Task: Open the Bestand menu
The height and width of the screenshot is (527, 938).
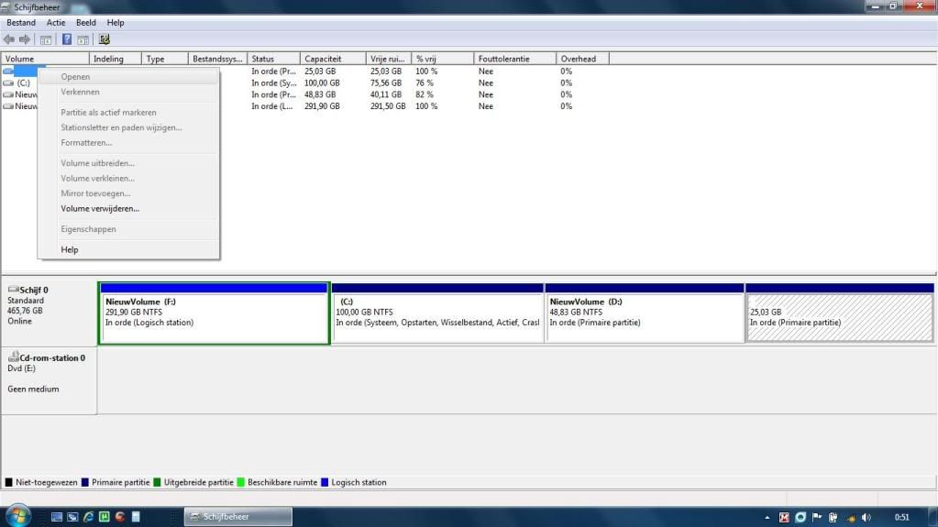Action: 21,22
